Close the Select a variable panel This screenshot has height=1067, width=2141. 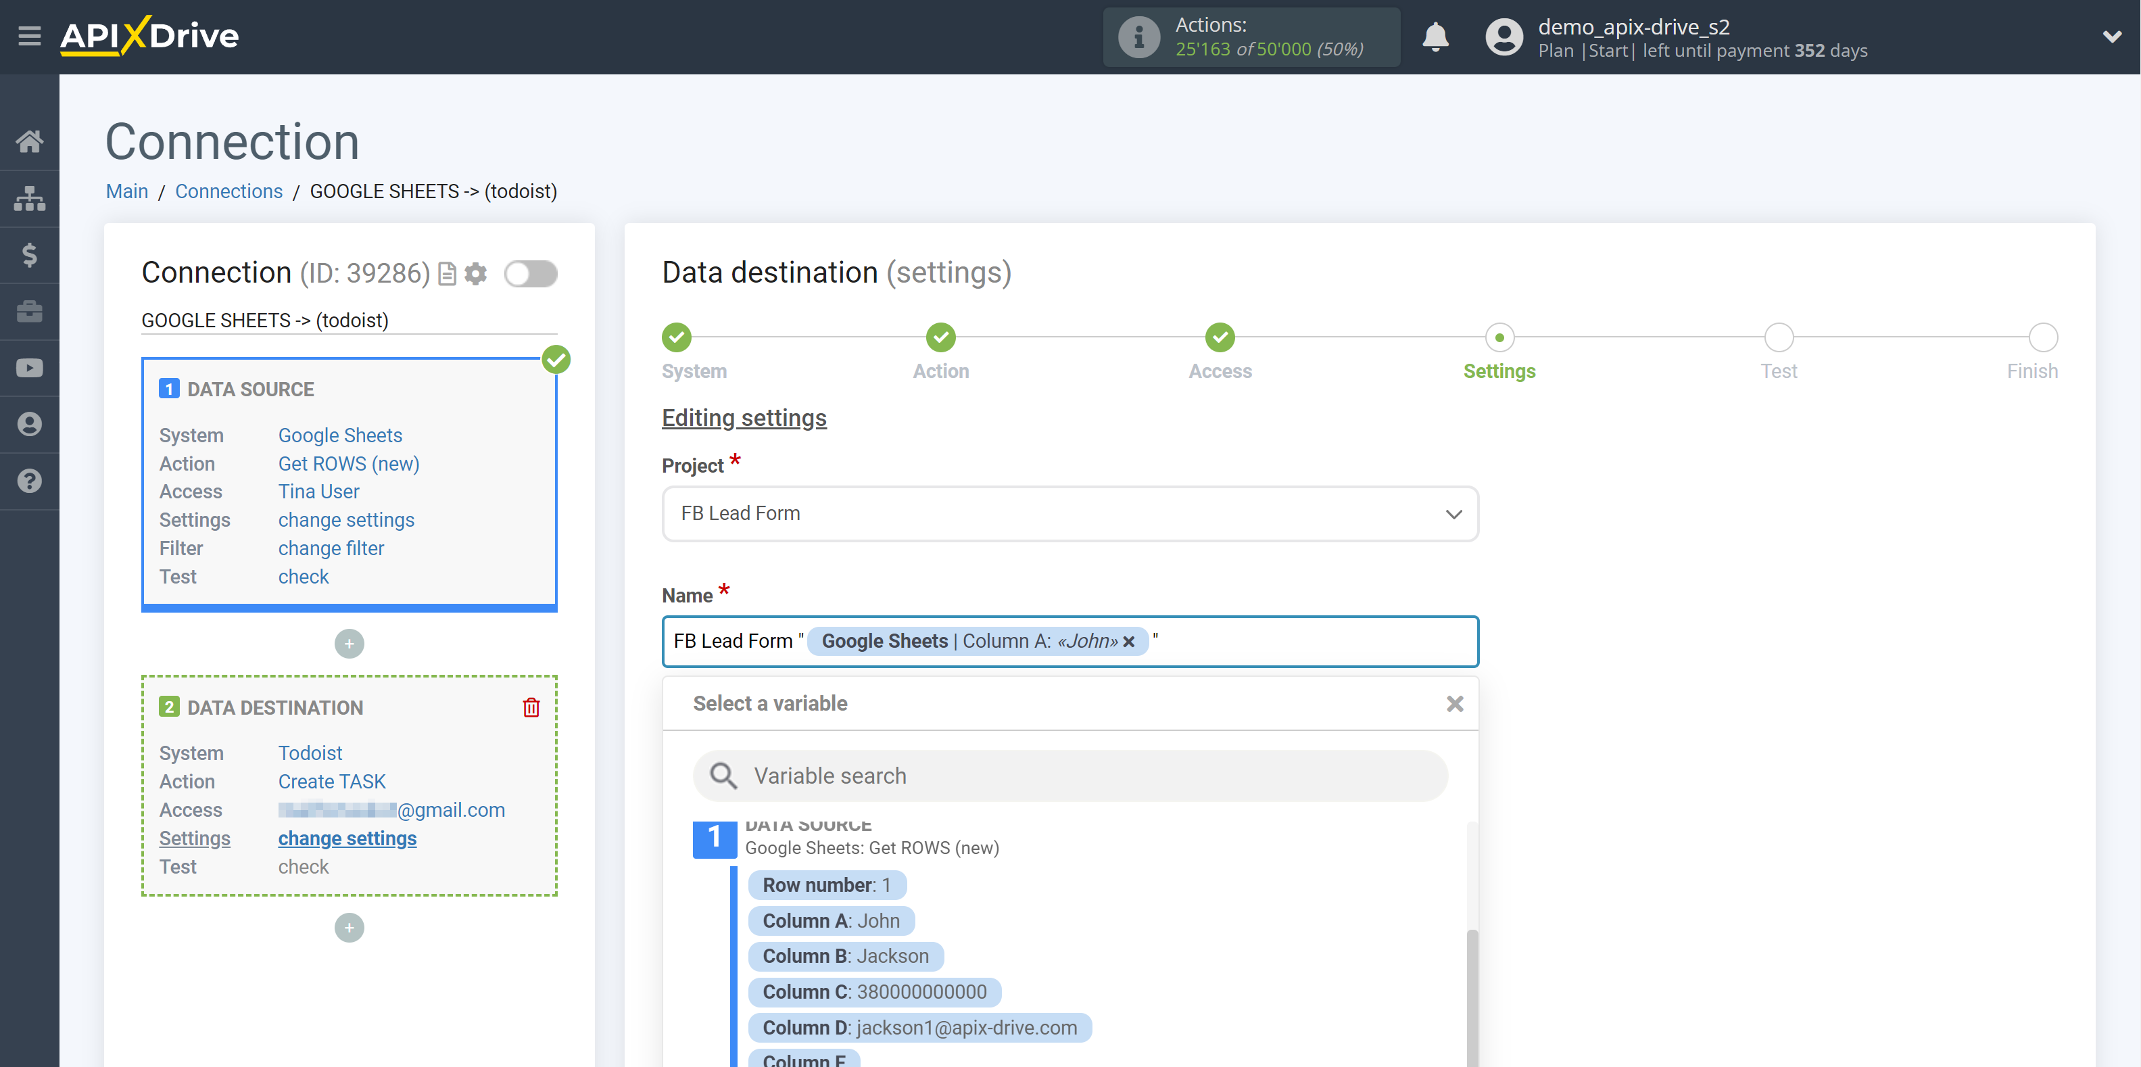[x=1454, y=704]
